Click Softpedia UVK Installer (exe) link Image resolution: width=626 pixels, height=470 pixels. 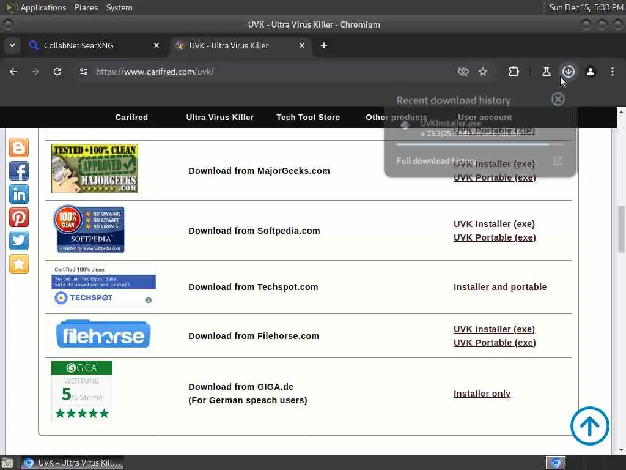click(494, 224)
